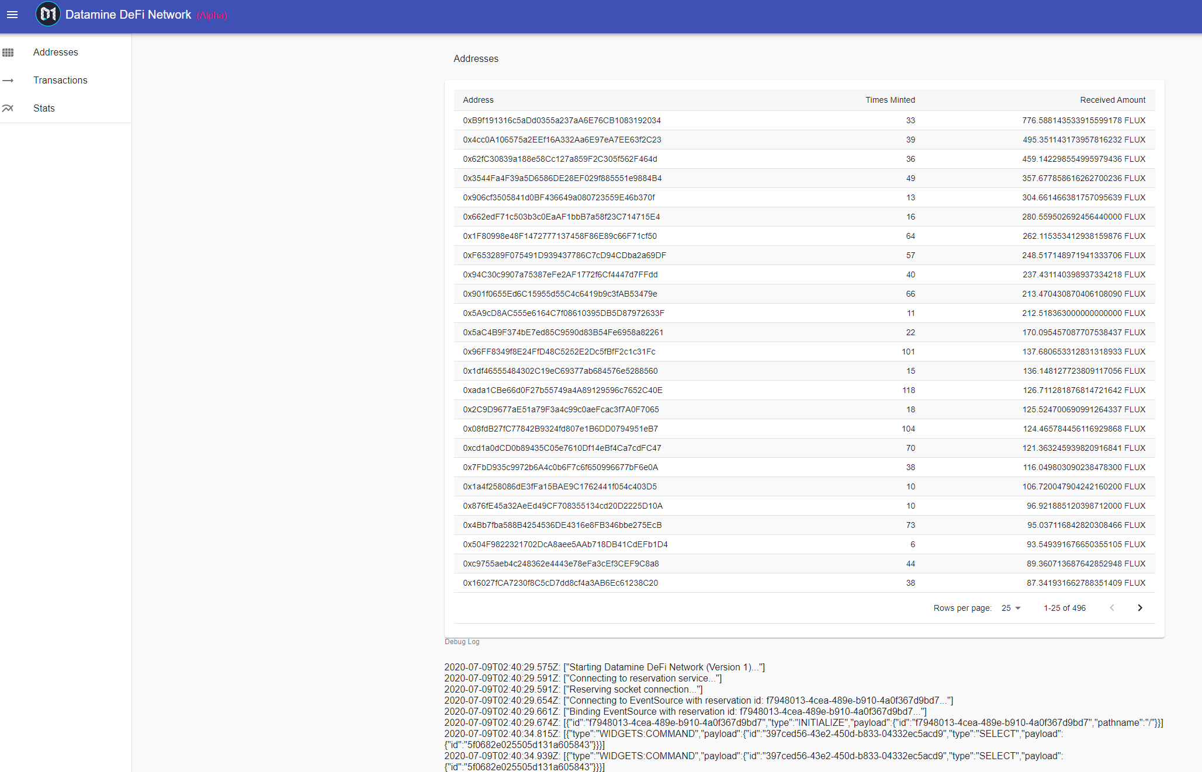Image resolution: width=1202 pixels, height=772 pixels.
Task: Click the Alpha version tag
Action: click(x=212, y=15)
